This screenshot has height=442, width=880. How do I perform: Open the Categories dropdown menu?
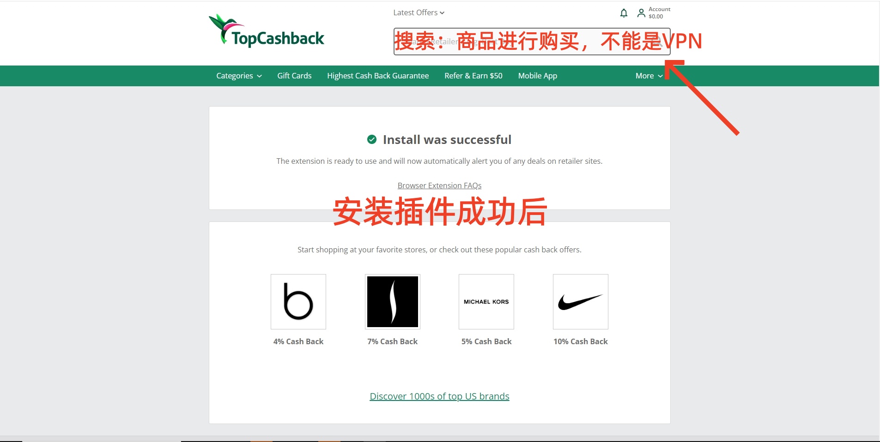(x=238, y=75)
